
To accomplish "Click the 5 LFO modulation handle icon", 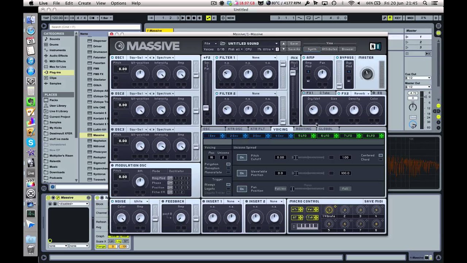I will point(313,136).
